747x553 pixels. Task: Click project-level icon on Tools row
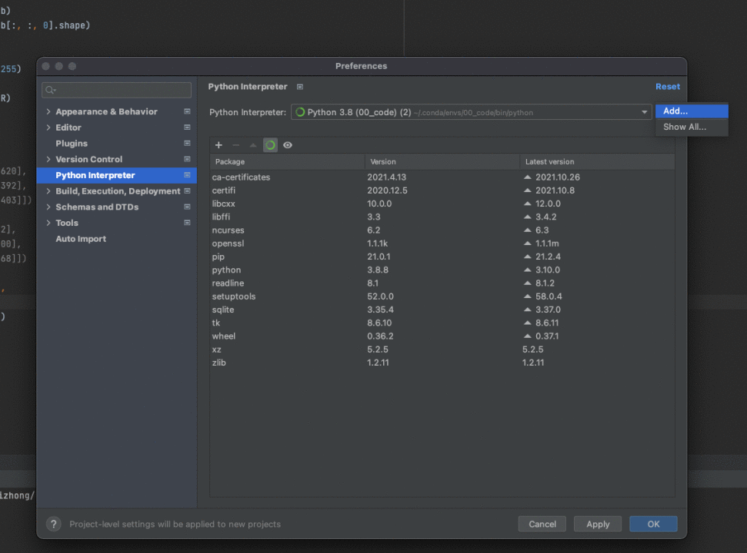(187, 223)
